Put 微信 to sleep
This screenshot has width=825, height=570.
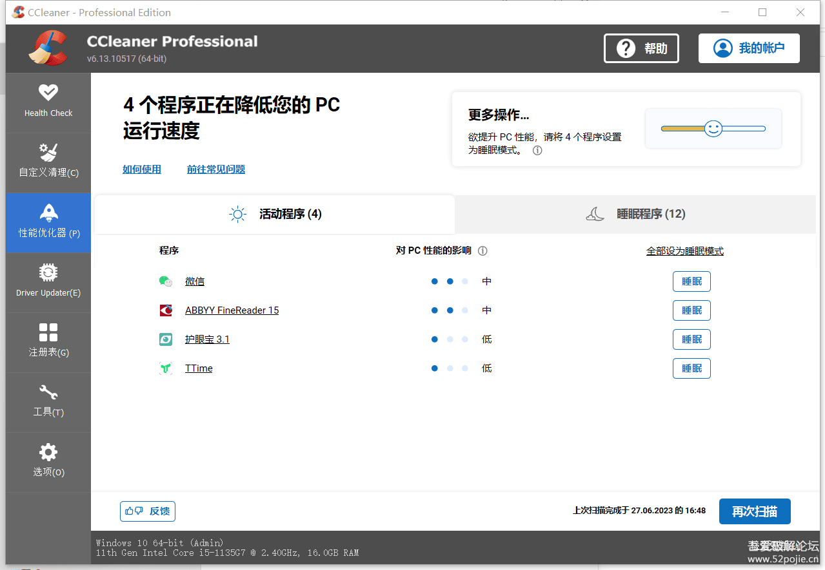pyautogui.click(x=691, y=281)
